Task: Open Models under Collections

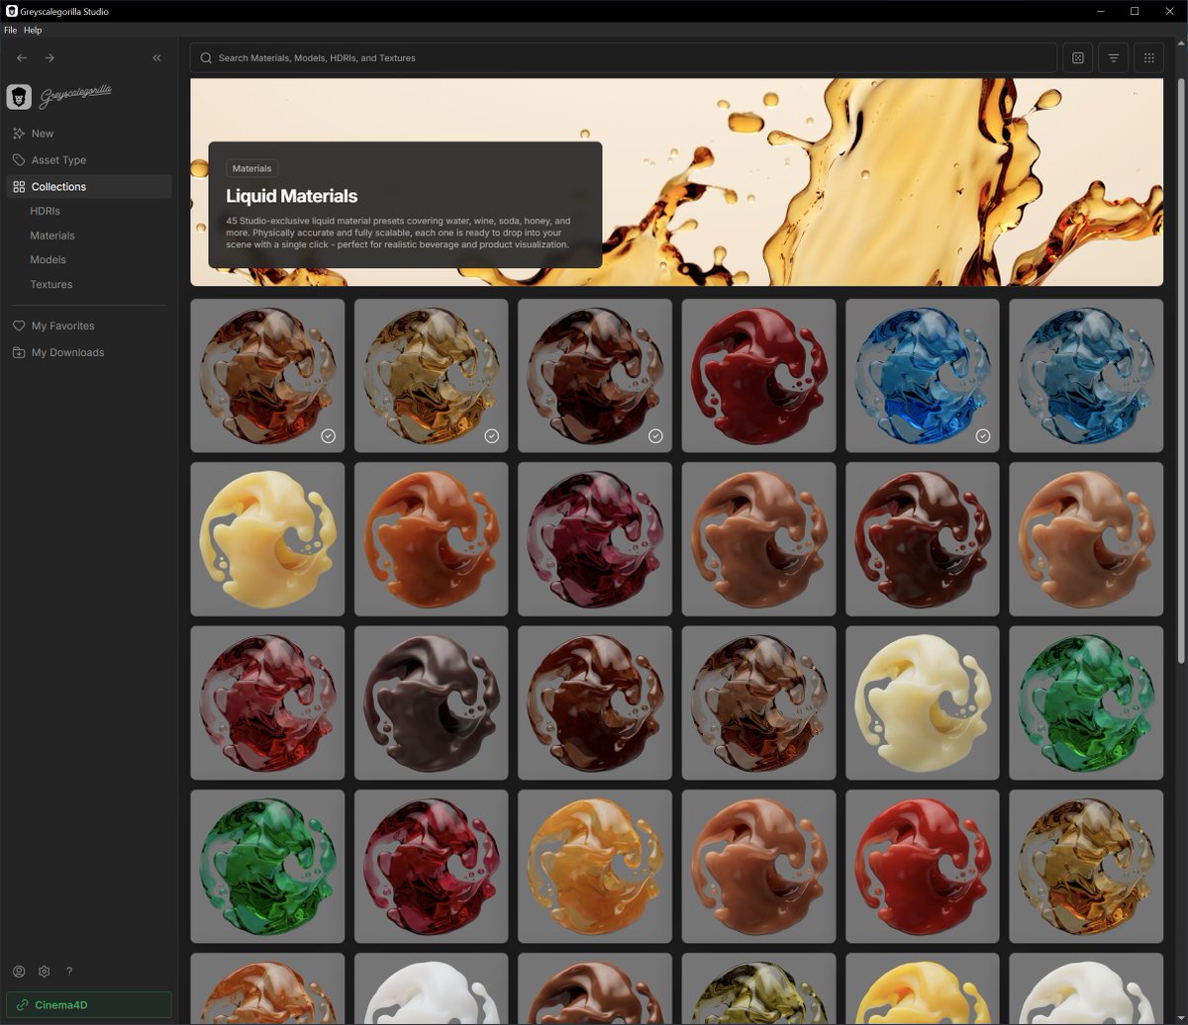Action: 48,260
